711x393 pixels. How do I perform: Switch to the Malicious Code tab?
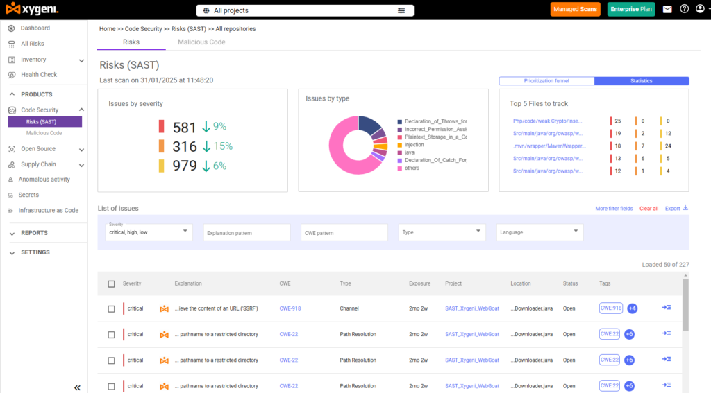click(201, 42)
